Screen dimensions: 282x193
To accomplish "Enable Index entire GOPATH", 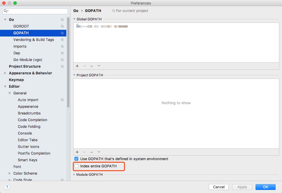I will 76,166.
